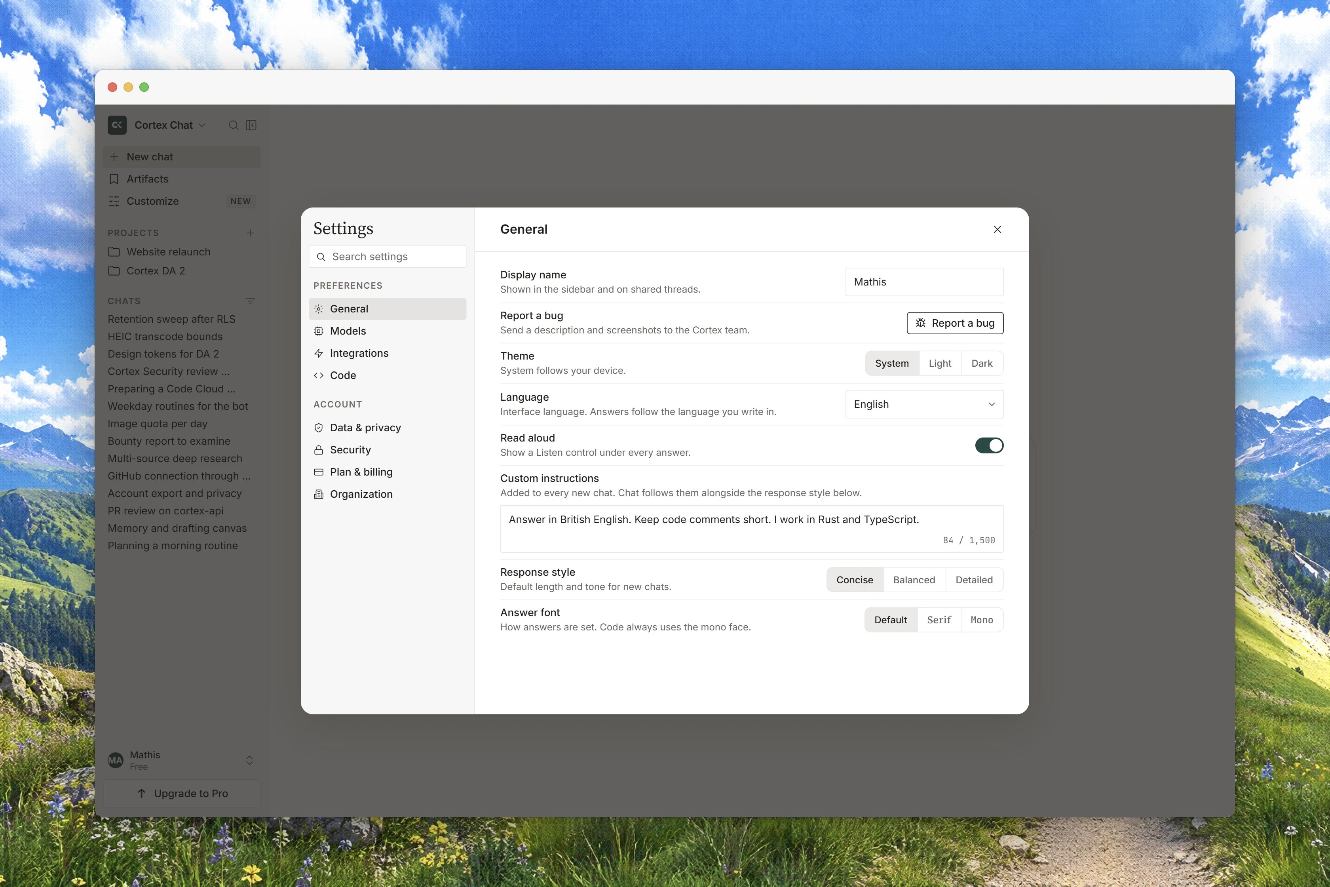The image size is (1330, 887).
Task: Click the Display name field
Action: pyautogui.click(x=924, y=282)
